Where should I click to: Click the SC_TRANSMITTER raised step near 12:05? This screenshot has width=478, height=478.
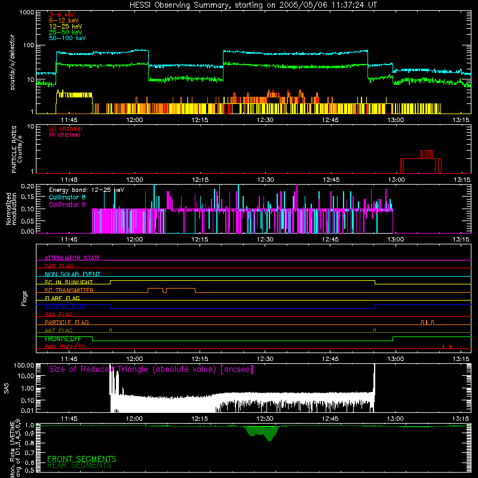[171, 290]
